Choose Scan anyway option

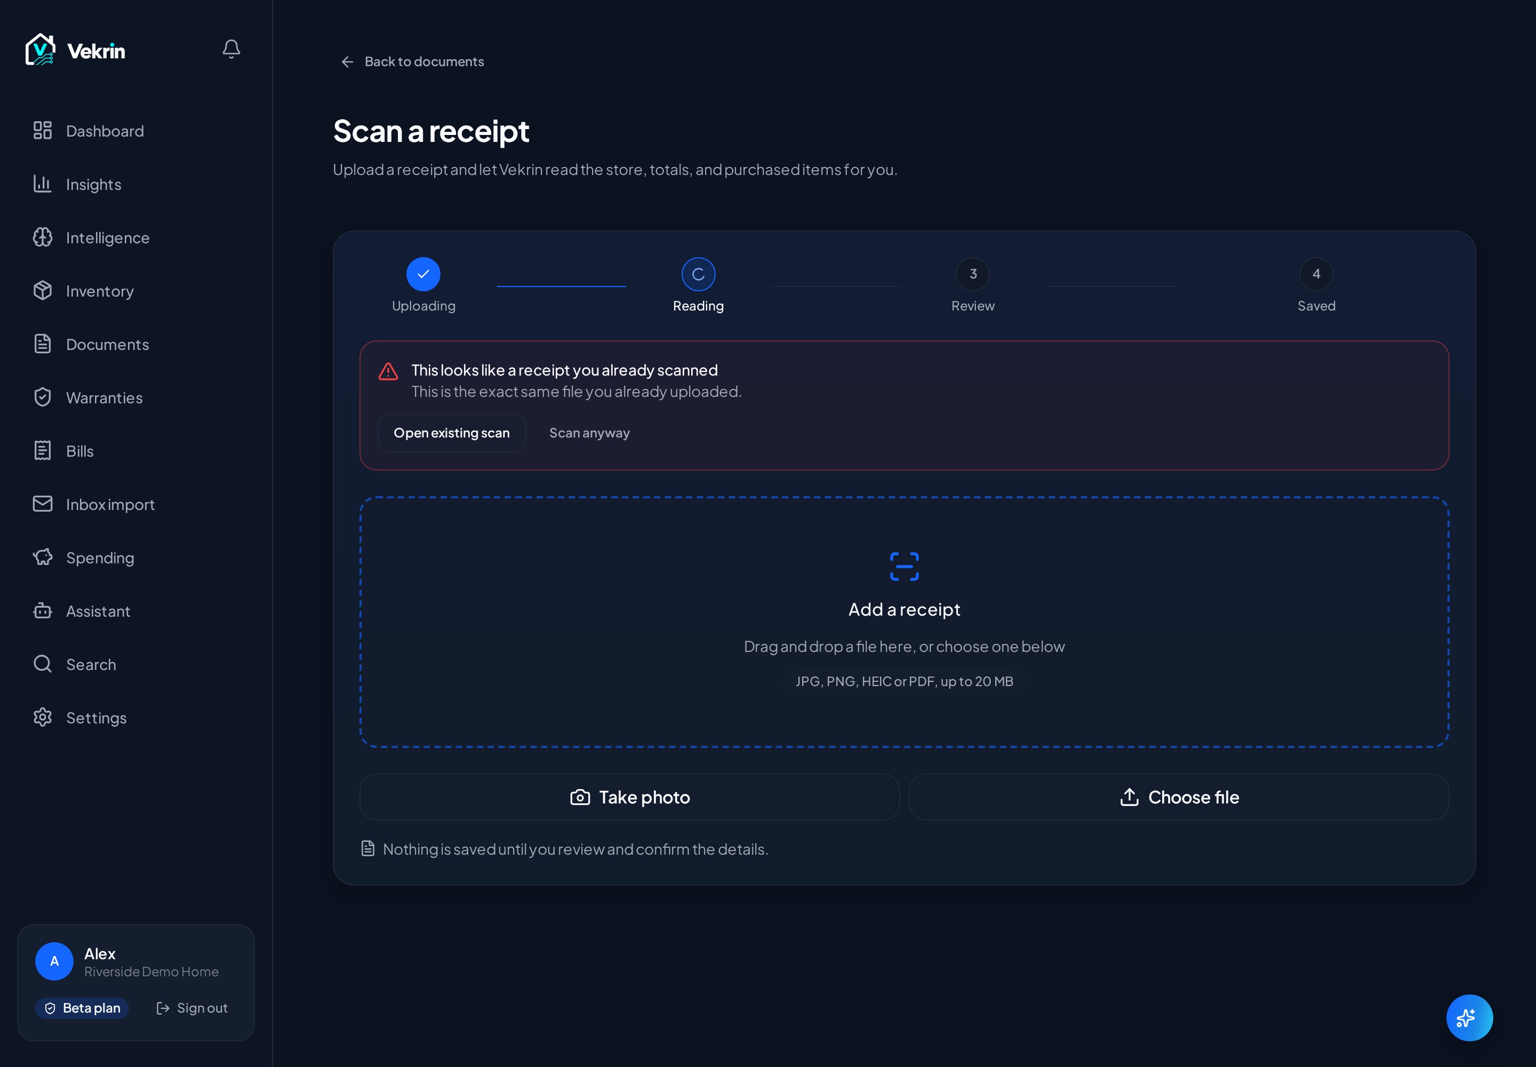point(589,433)
